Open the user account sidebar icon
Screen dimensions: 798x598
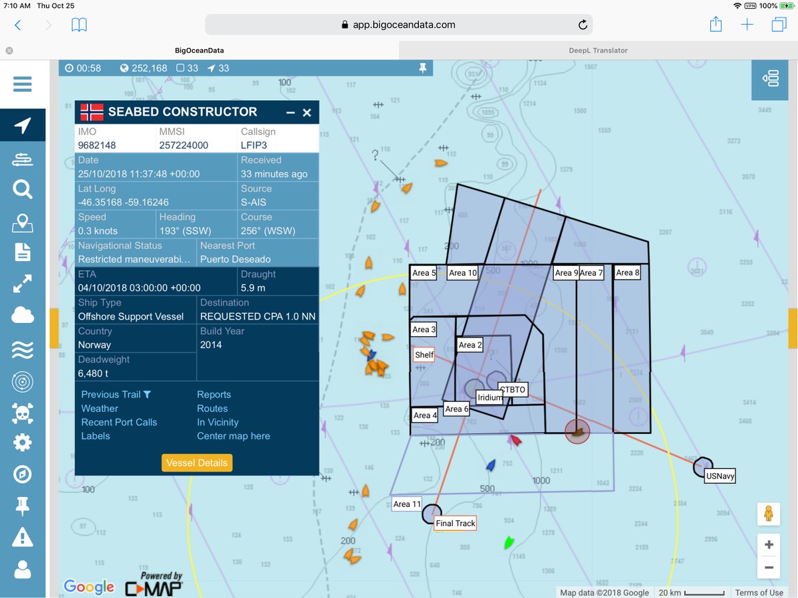(22, 569)
